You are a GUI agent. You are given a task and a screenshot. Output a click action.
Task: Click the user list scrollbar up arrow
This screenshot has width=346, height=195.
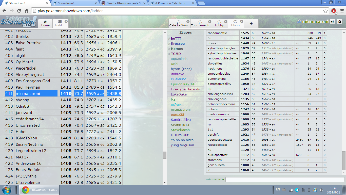pyautogui.click(x=165, y=32)
